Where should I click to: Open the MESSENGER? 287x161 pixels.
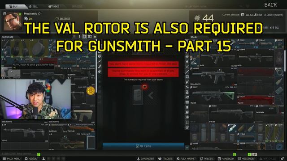(246, 159)
